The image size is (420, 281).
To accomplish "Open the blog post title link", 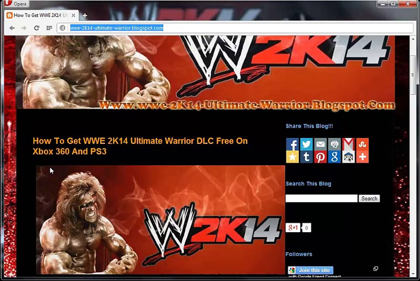I will (140, 146).
